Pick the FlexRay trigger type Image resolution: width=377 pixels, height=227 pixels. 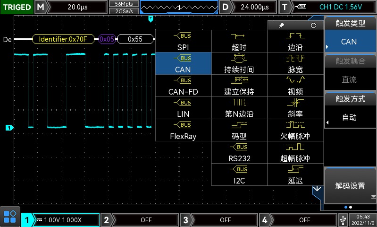pos(183,131)
